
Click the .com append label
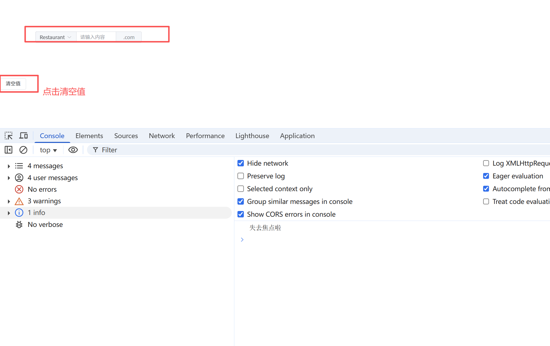pos(129,37)
